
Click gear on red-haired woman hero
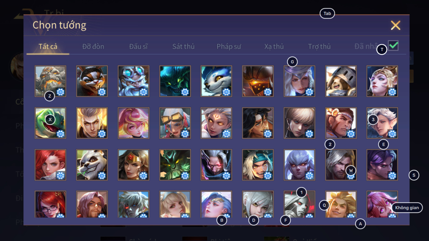point(60,175)
